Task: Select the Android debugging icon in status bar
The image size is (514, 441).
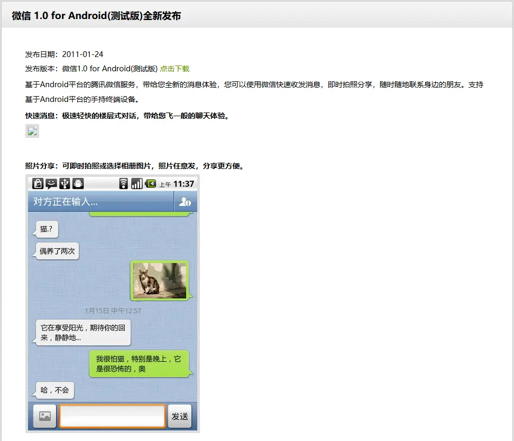Action: click(77, 183)
